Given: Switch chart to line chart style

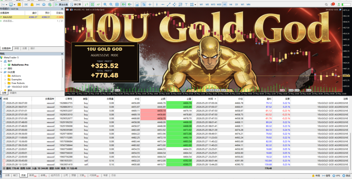Looking at the screenshot, I should (x=98, y=4).
